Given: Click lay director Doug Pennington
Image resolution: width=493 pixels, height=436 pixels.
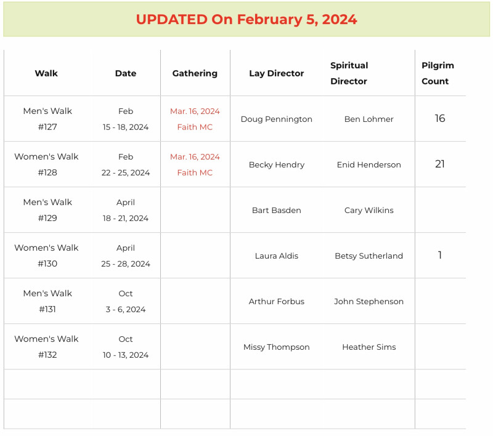Looking at the screenshot, I should point(276,119).
